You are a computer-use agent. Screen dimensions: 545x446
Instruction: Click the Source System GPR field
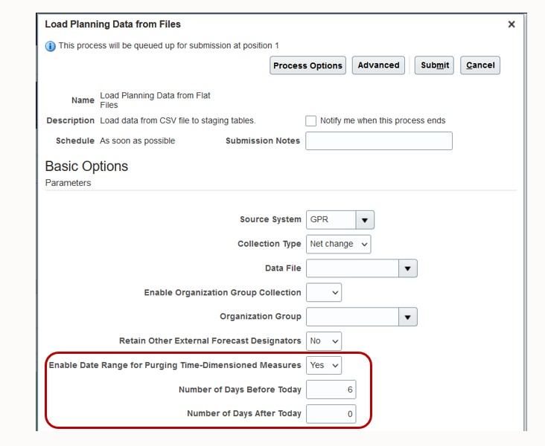(x=331, y=220)
